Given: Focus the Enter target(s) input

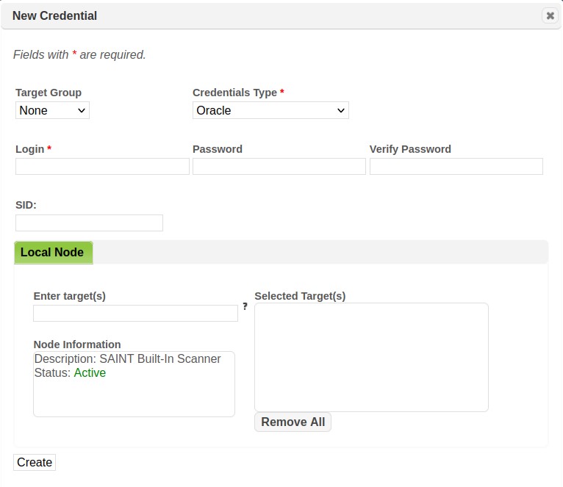Looking at the screenshot, I should (135, 314).
